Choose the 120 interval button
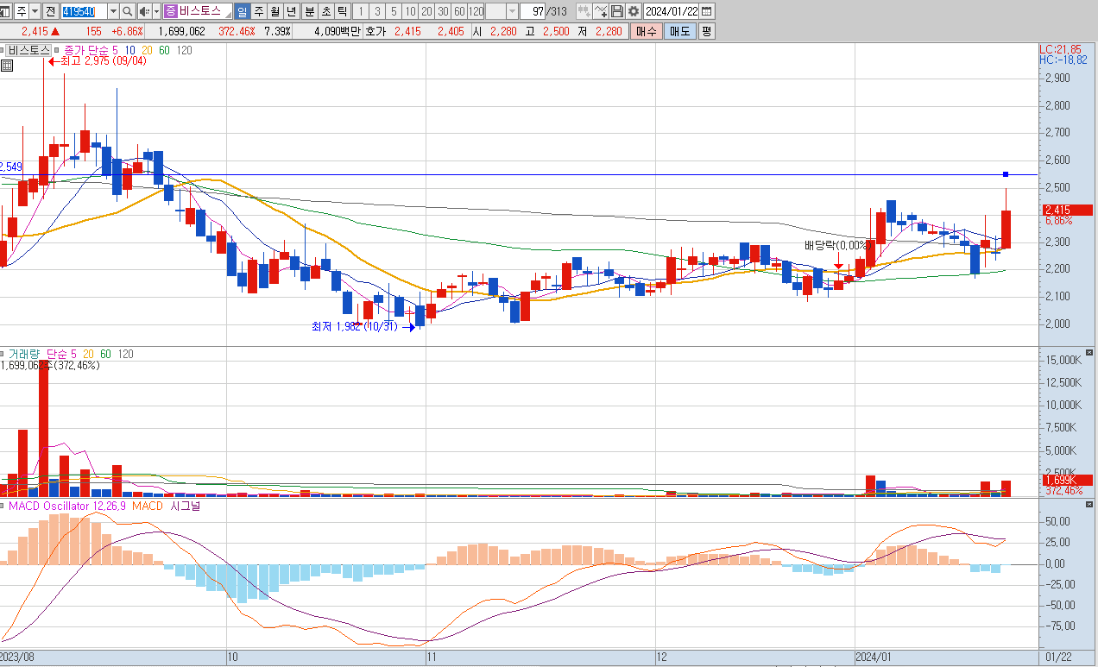1098x667 pixels. pos(476,11)
